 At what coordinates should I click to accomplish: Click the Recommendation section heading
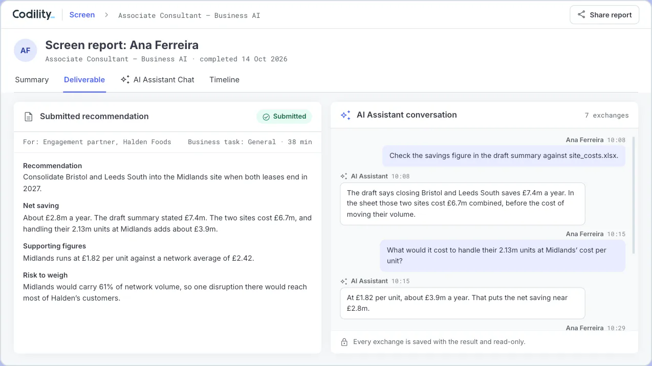pyautogui.click(x=52, y=166)
